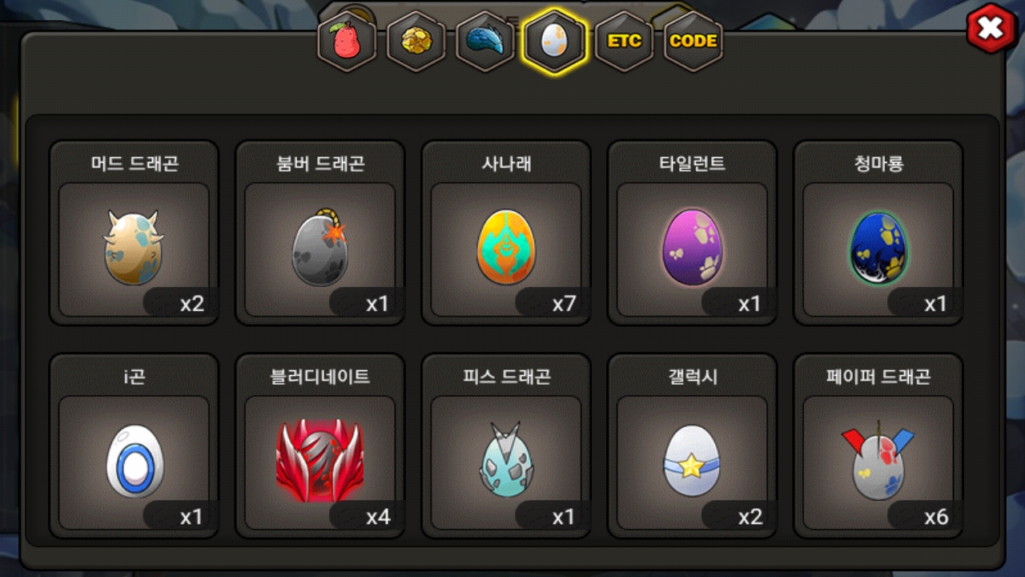Open the ETC tab

(x=624, y=42)
